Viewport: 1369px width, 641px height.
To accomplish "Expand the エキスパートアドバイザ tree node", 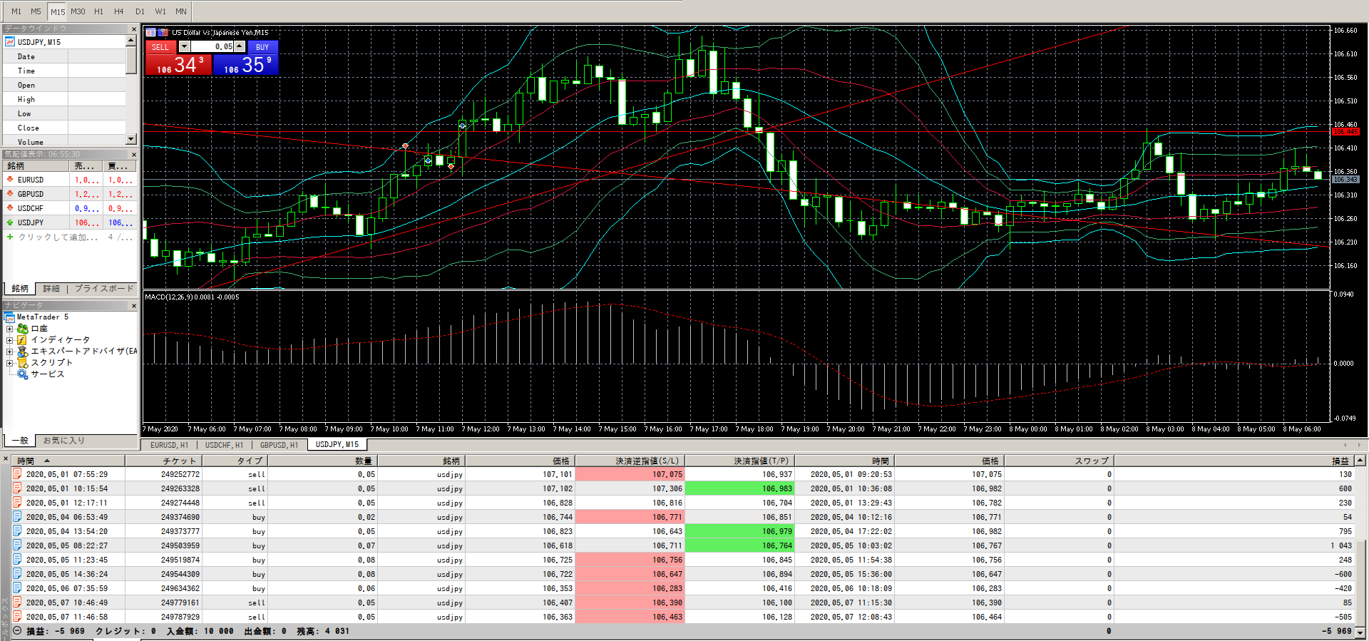I will (9, 352).
